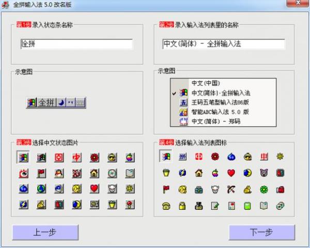Click the input method list name field
The height and width of the screenshot is (248, 310).
223,44
